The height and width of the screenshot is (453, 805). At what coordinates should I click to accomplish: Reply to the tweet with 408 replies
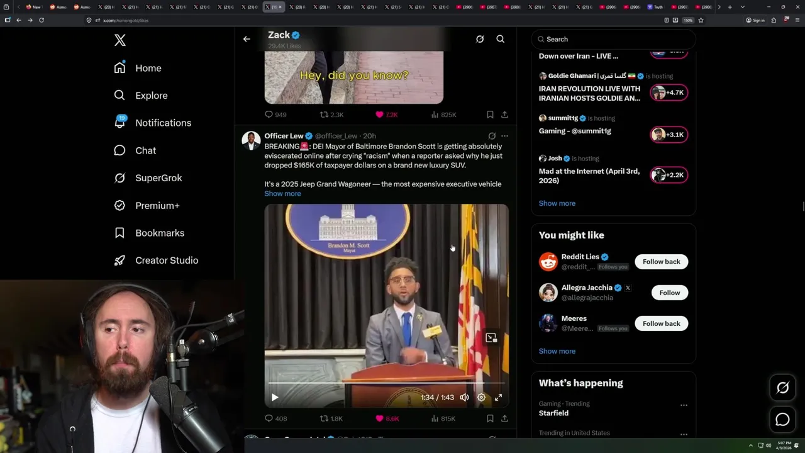point(275,418)
